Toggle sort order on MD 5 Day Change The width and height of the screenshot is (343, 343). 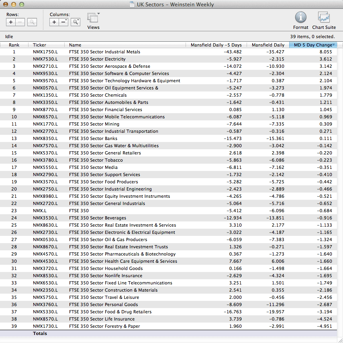tap(313, 45)
